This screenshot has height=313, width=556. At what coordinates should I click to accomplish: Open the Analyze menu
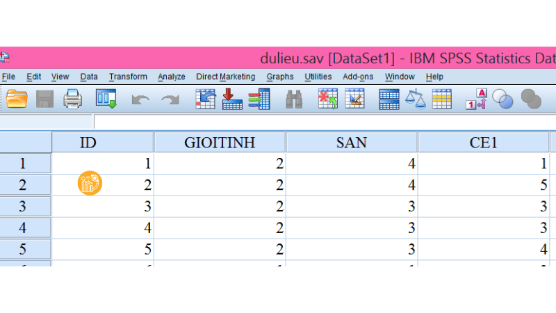(x=171, y=77)
